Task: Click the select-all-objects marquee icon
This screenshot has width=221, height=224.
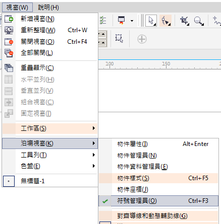Action: pyautogui.click(x=119, y=39)
